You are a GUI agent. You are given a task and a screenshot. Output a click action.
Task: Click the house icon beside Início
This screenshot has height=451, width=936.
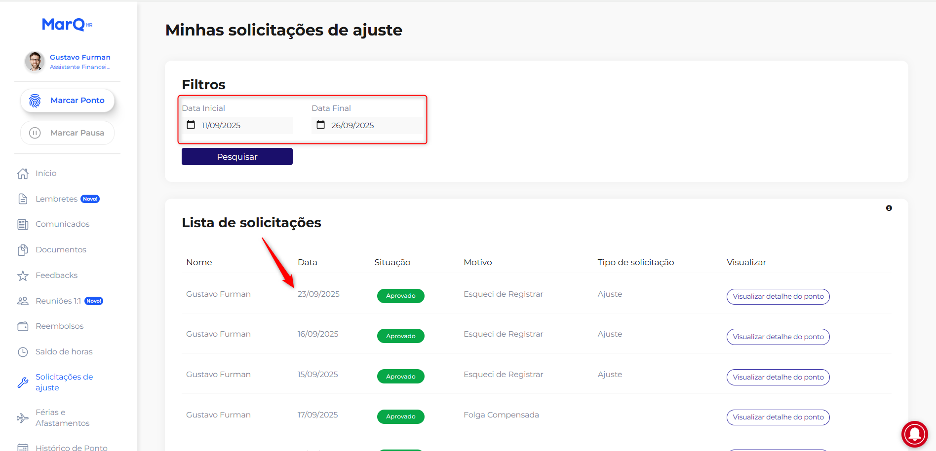tap(23, 173)
